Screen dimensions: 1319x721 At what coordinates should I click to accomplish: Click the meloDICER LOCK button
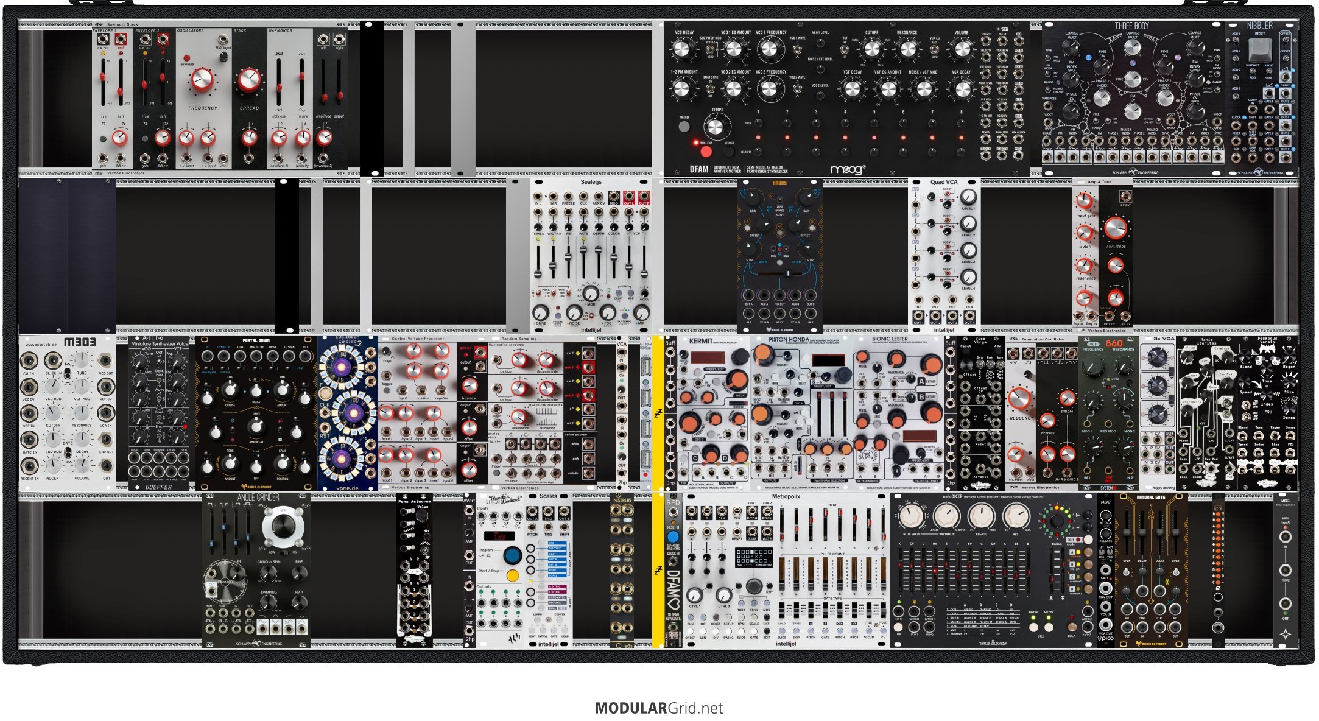(1072, 626)
